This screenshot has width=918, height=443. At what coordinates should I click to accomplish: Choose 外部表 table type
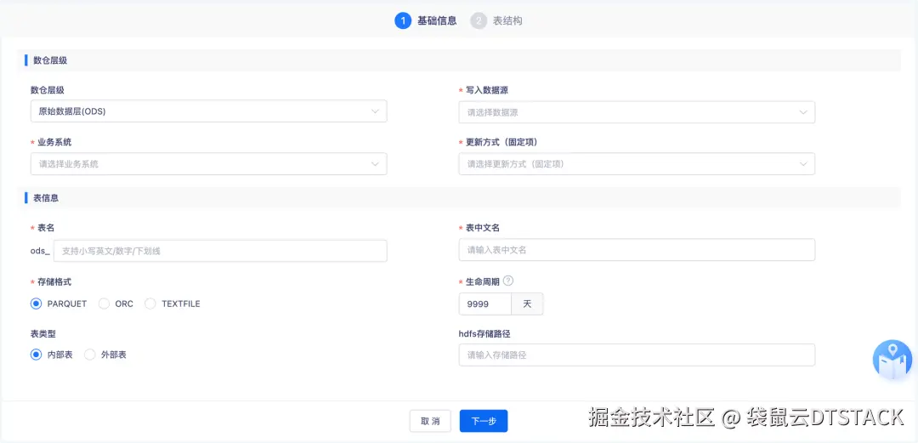point(90,355)
